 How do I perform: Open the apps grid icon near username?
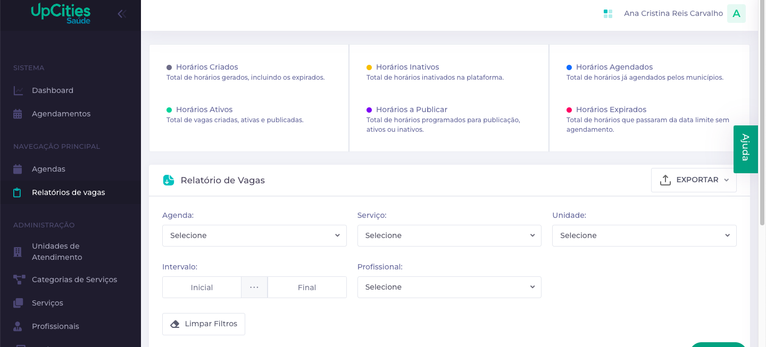coord(608,14)
